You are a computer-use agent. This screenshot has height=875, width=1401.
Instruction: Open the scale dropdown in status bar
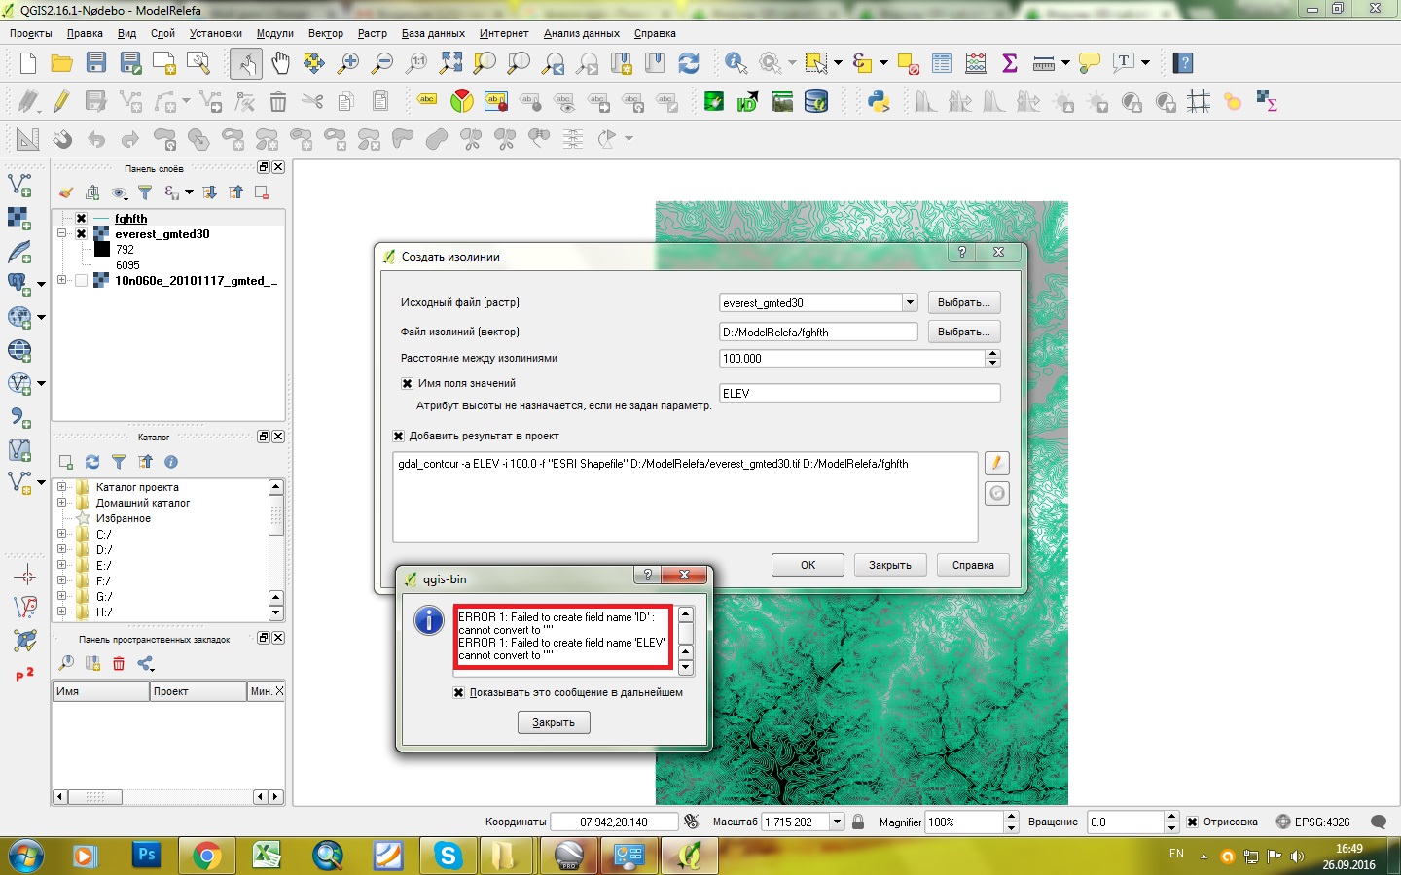coord(837,822)
